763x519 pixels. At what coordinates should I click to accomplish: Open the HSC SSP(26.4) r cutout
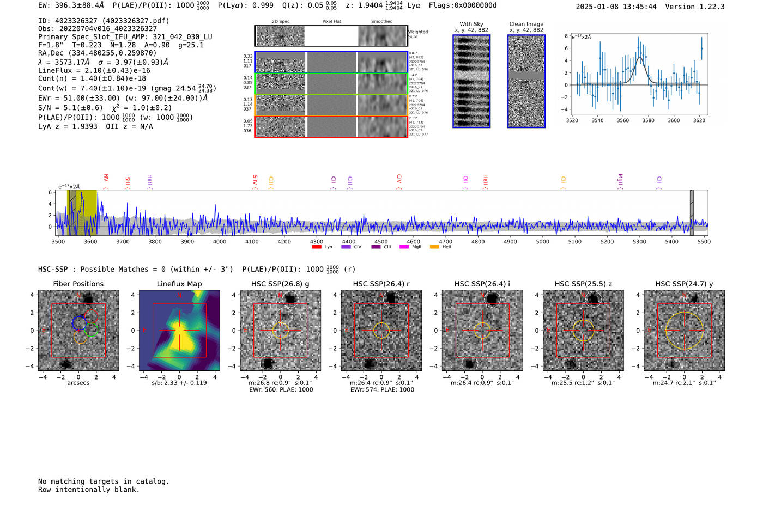point(381,331)
